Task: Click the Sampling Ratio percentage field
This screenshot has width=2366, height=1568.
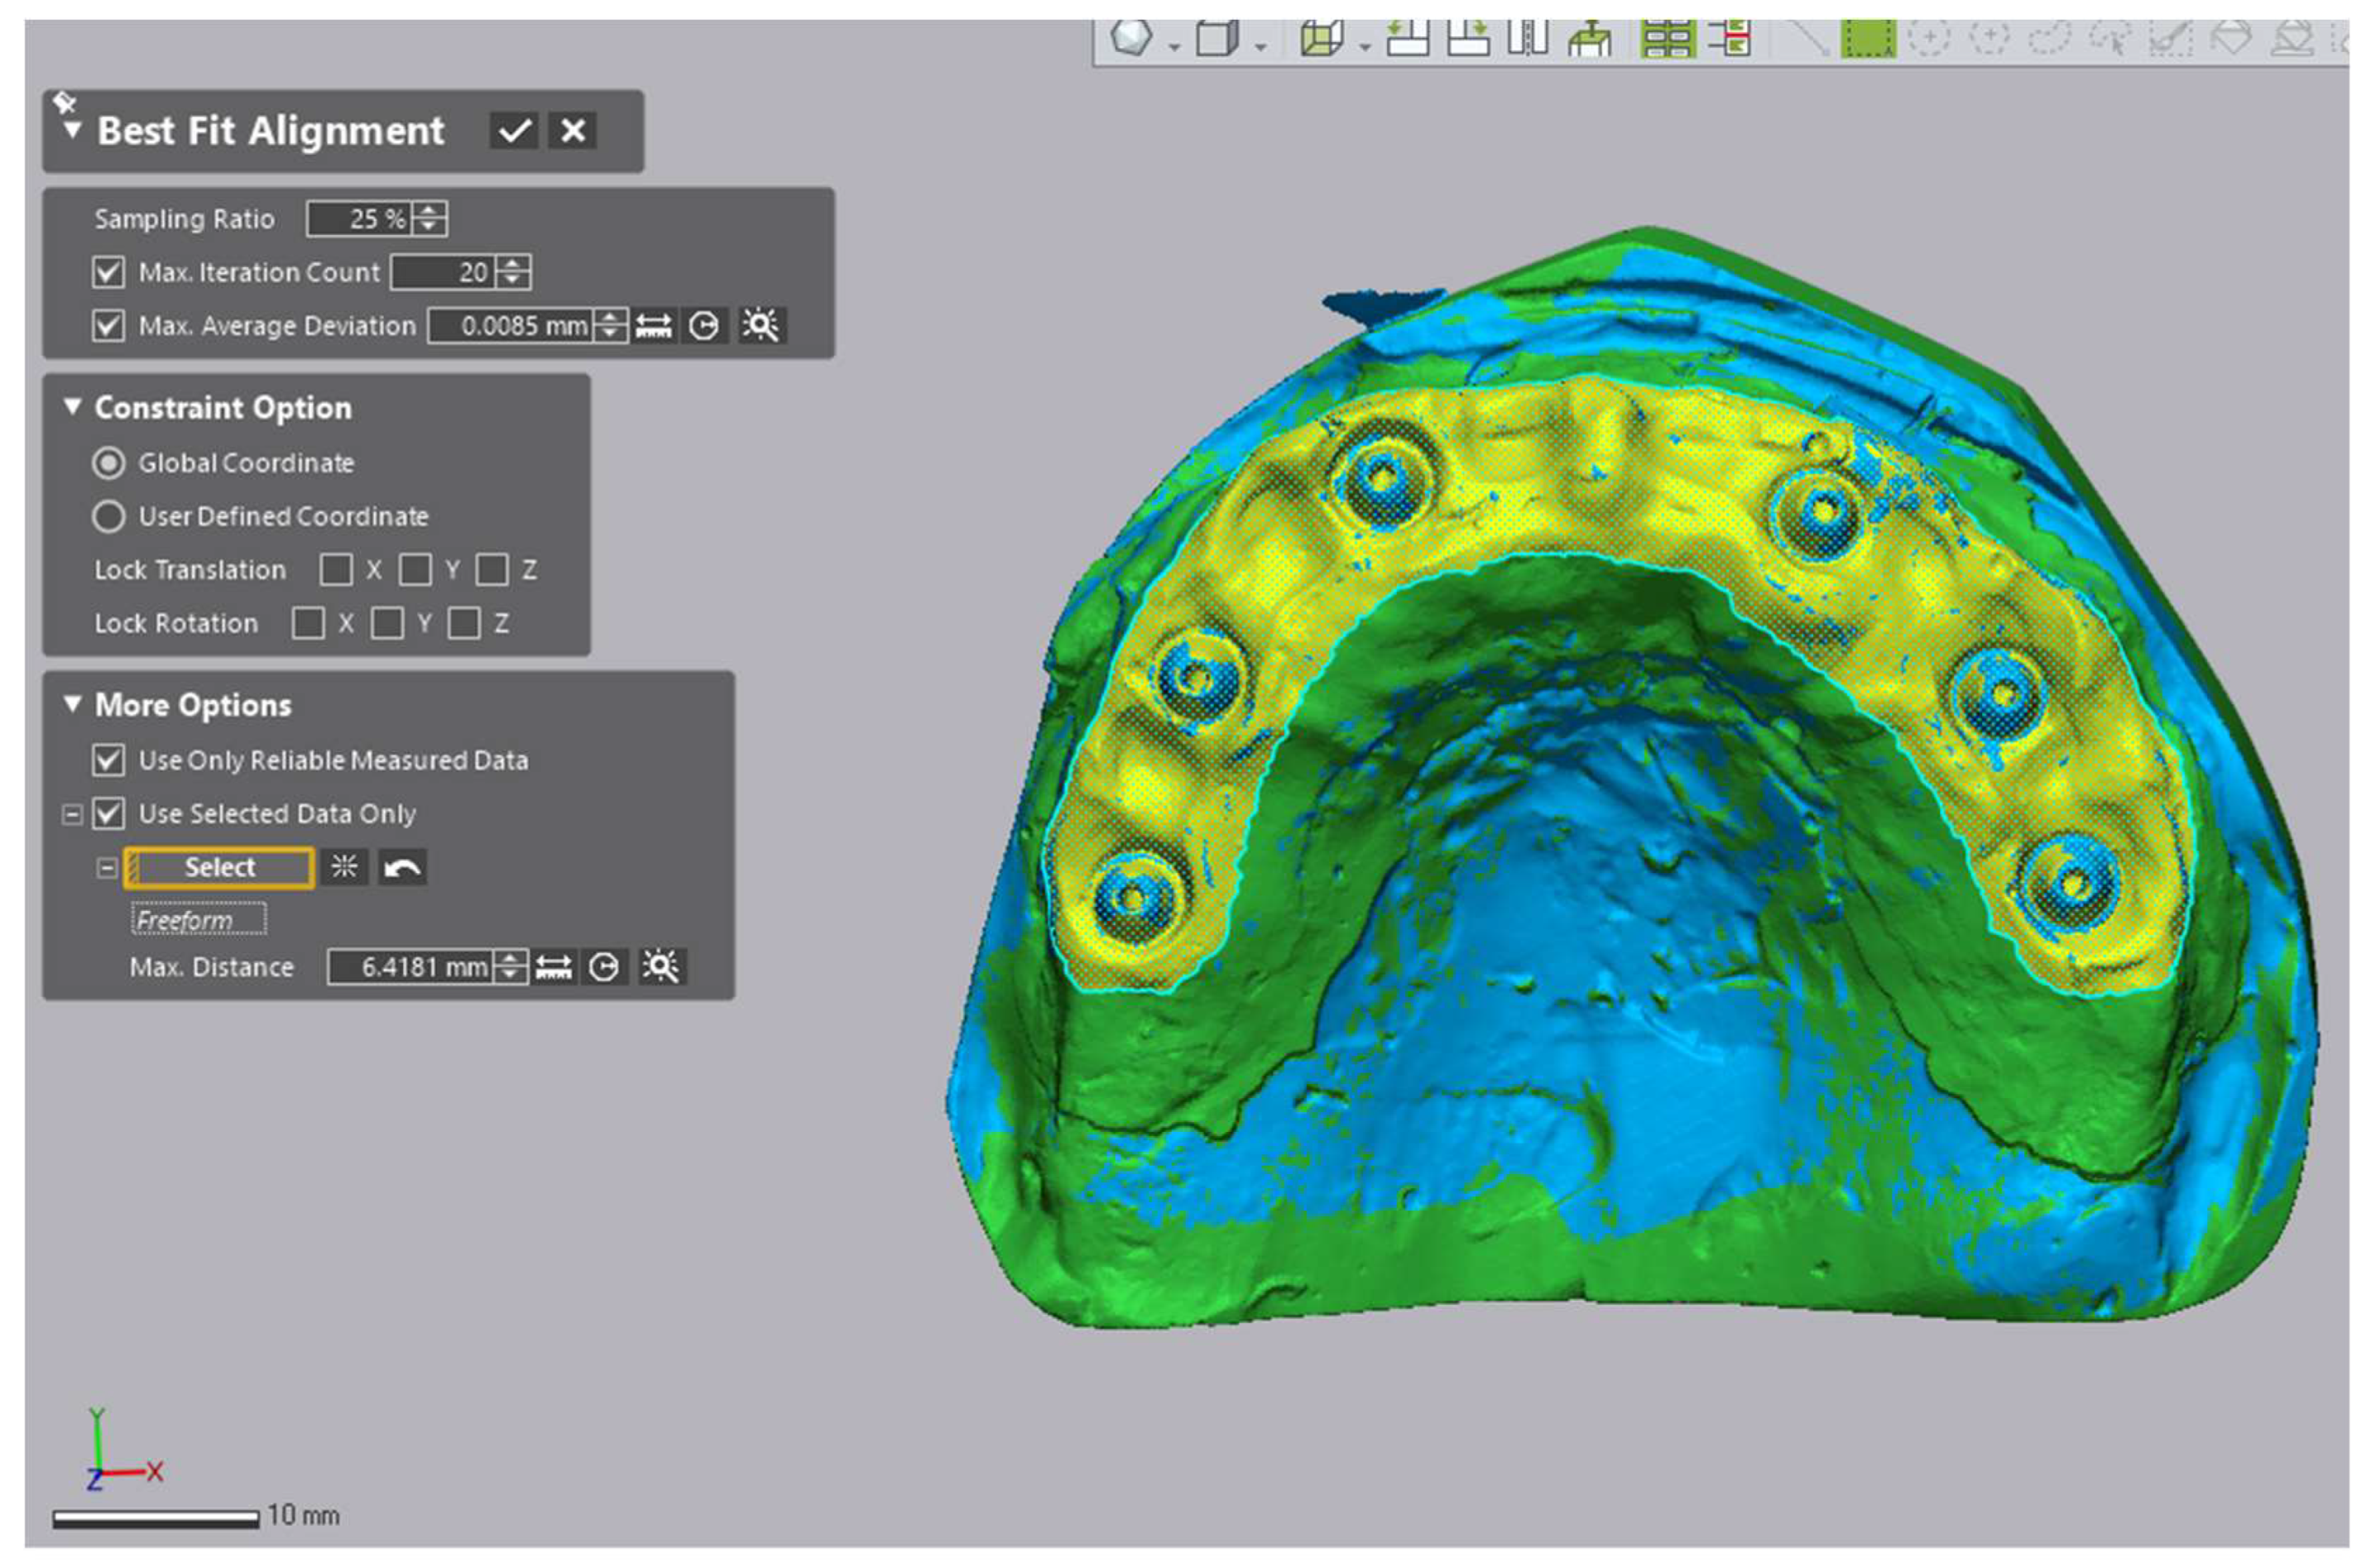Action: (x=360, y=219)
